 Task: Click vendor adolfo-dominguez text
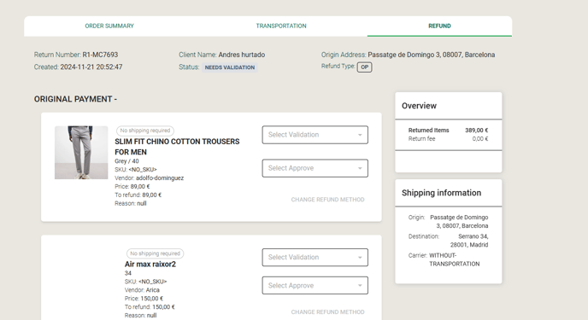point(160,178)
